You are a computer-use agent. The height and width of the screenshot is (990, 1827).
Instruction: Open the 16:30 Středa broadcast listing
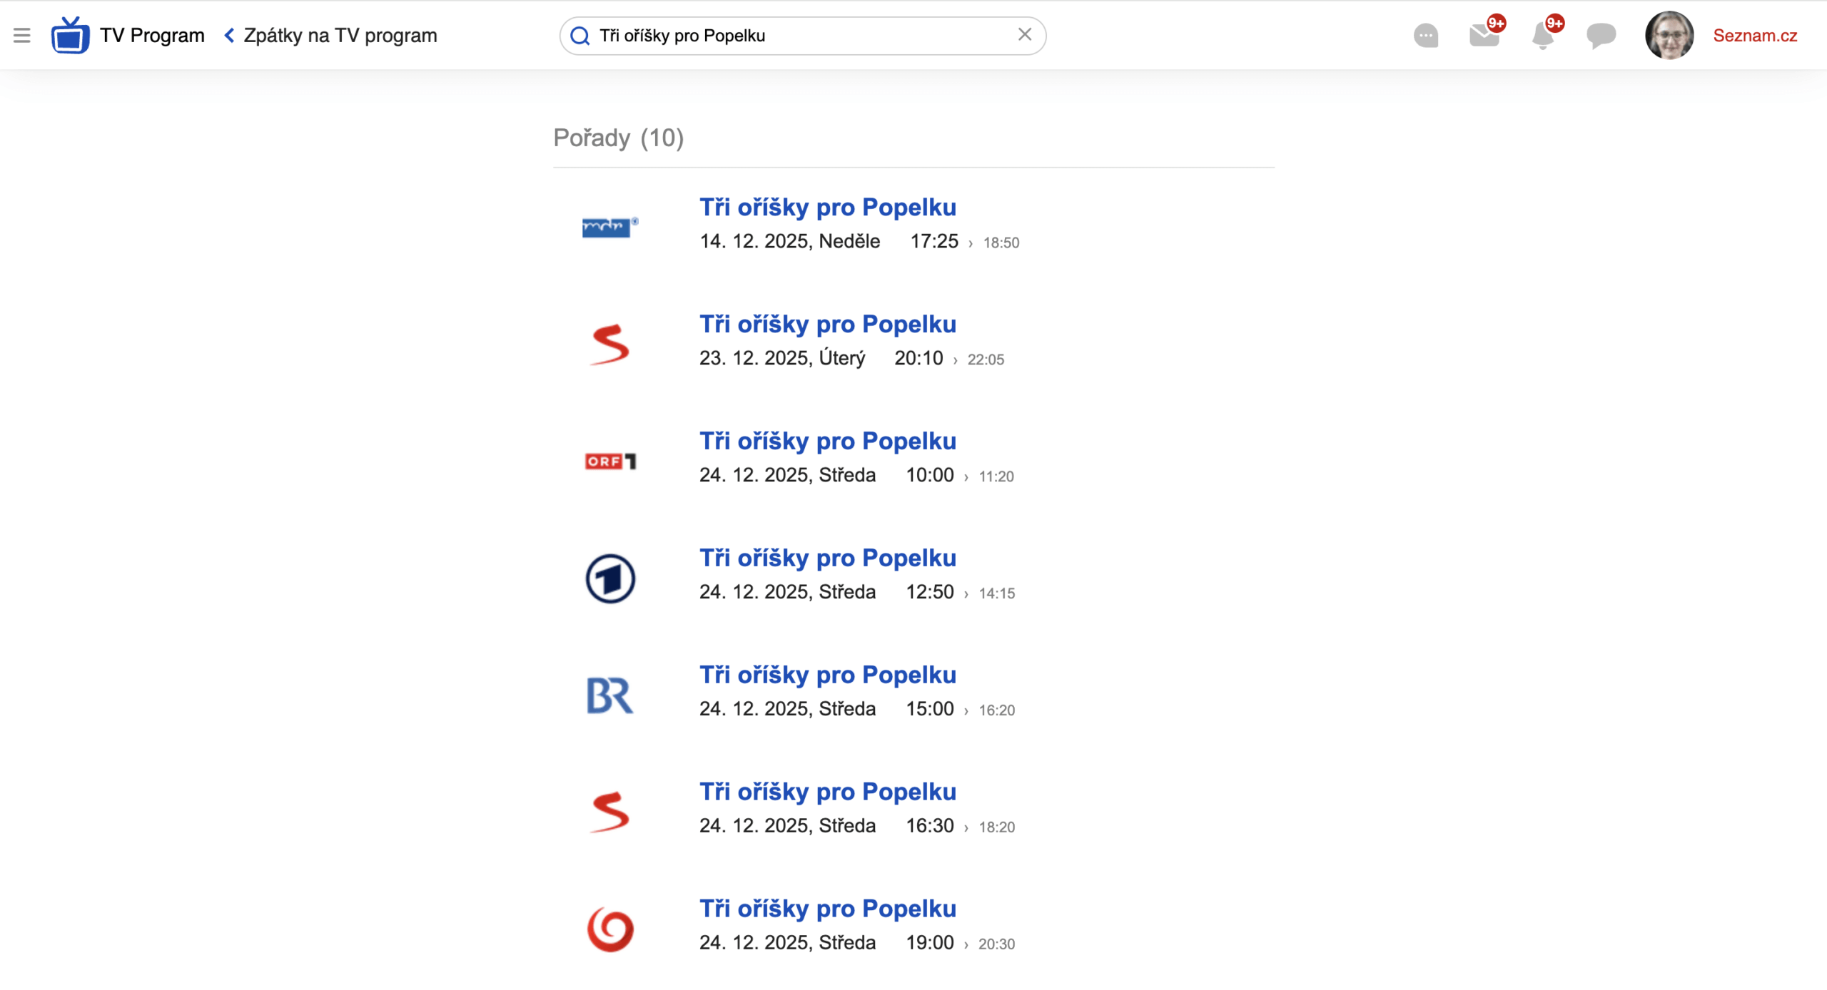827,792
